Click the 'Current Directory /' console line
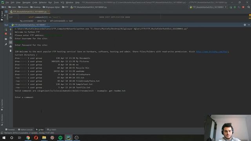This screenshot has width=251, height=141. coord(26,55)
